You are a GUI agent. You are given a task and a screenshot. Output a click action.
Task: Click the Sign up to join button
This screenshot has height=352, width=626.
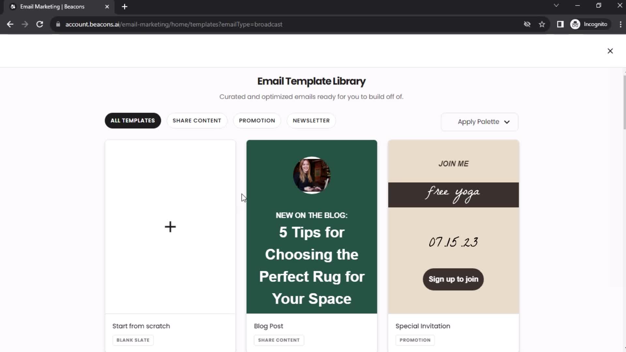pyautogui.click(x=453, y=279)
